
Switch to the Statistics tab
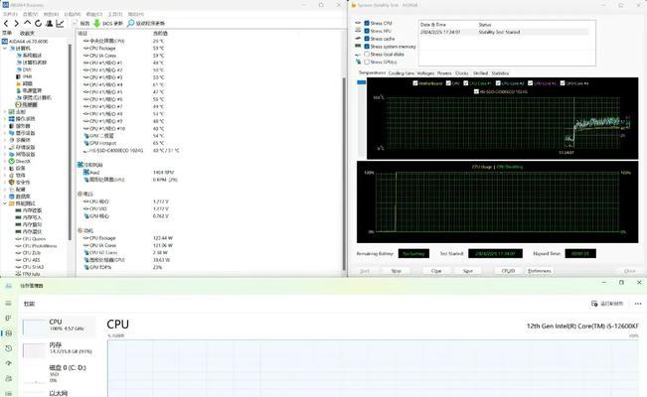tap(500, 73)
